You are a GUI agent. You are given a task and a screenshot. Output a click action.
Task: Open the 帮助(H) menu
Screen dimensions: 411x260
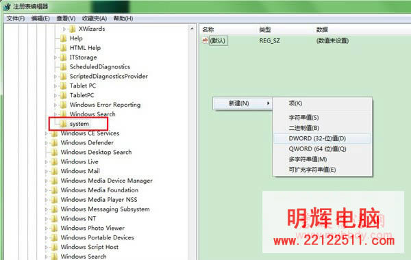(x=123, y=18)
